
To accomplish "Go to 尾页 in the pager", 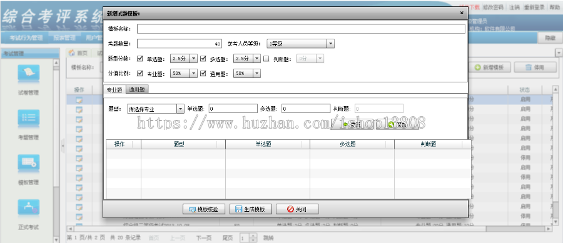I will tap(227, 237).
